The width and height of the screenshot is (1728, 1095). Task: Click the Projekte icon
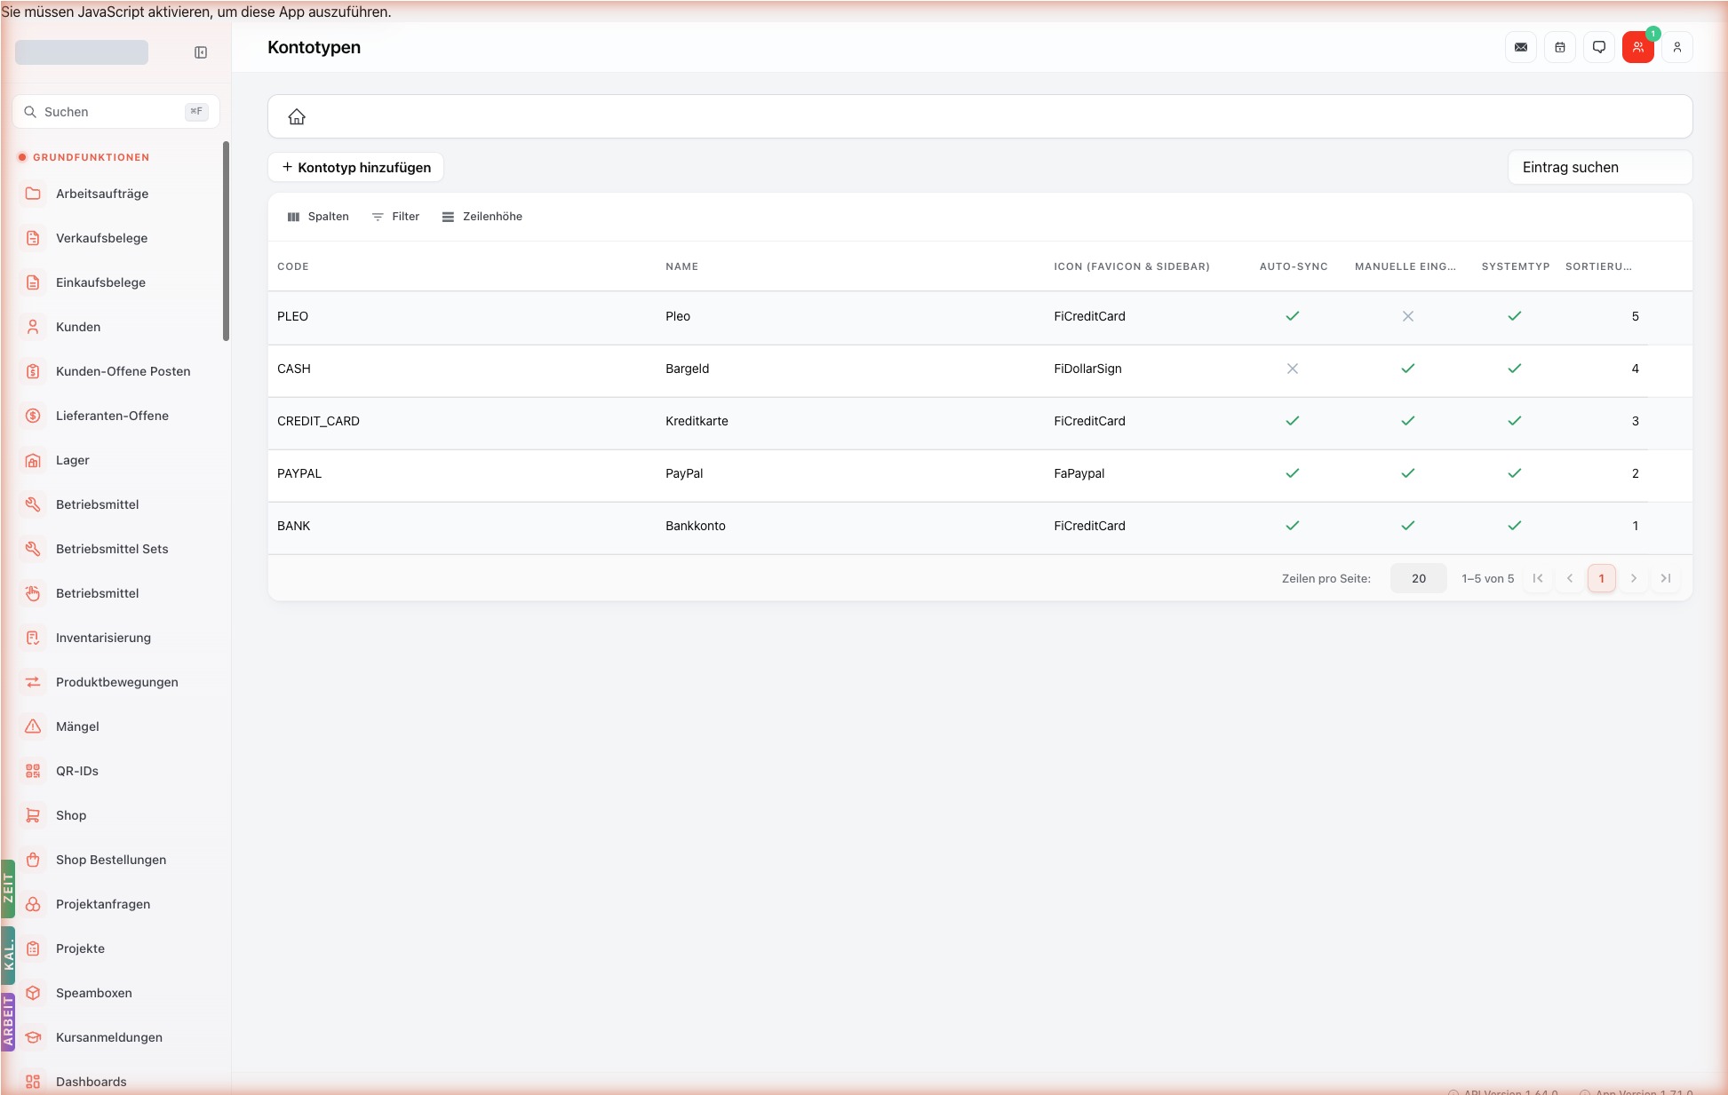click(33, 948)
